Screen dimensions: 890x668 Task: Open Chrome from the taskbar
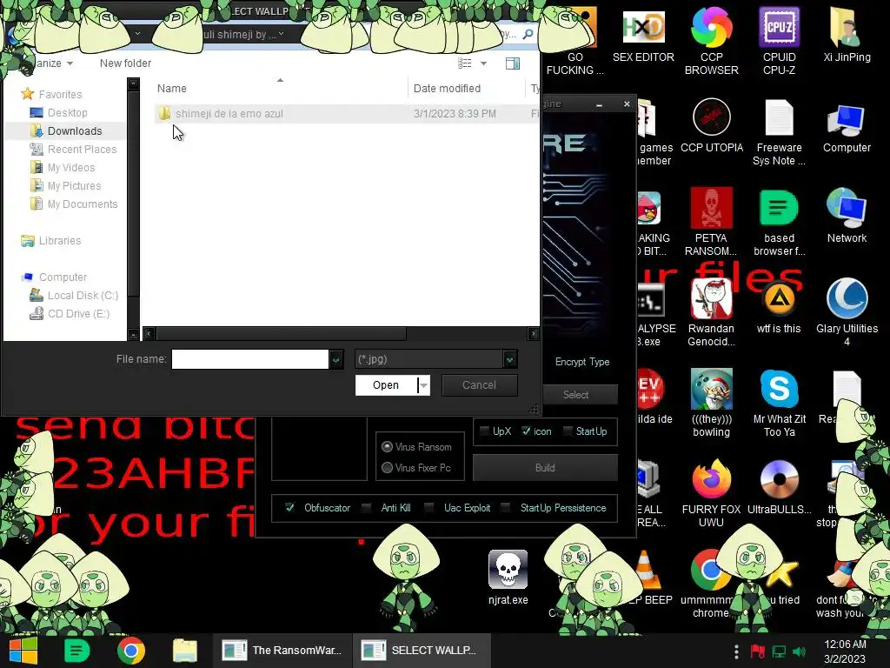(x=131, y=651)
